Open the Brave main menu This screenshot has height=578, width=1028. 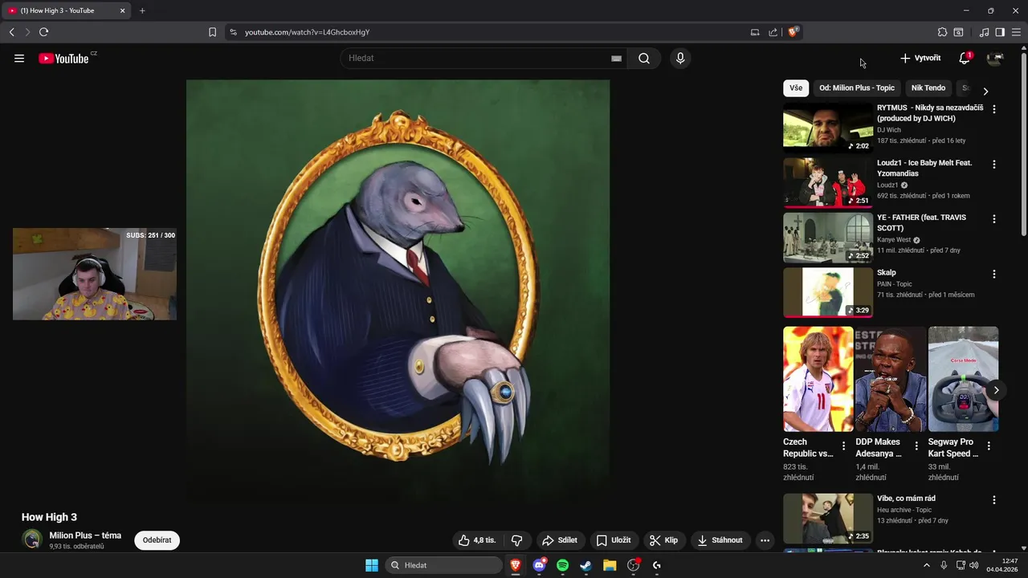pos(1016,32)
